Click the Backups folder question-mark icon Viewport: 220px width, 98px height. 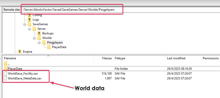[x=39, y=33]
